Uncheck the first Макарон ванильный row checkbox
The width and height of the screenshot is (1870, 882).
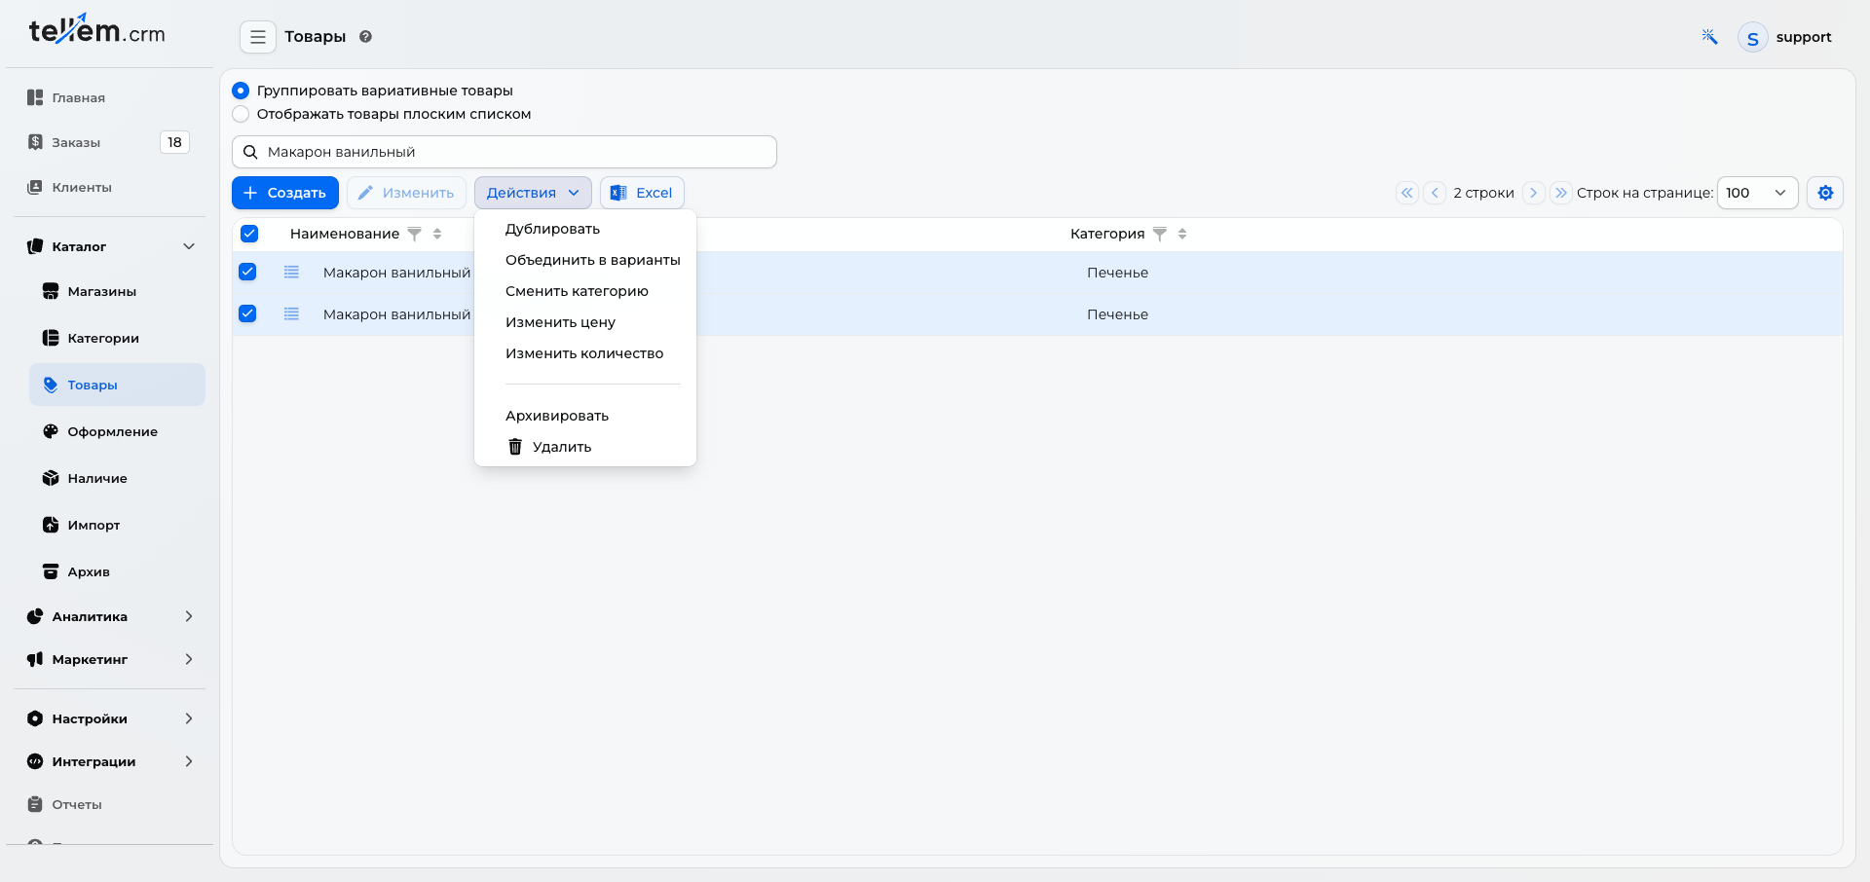coord(247,272)
